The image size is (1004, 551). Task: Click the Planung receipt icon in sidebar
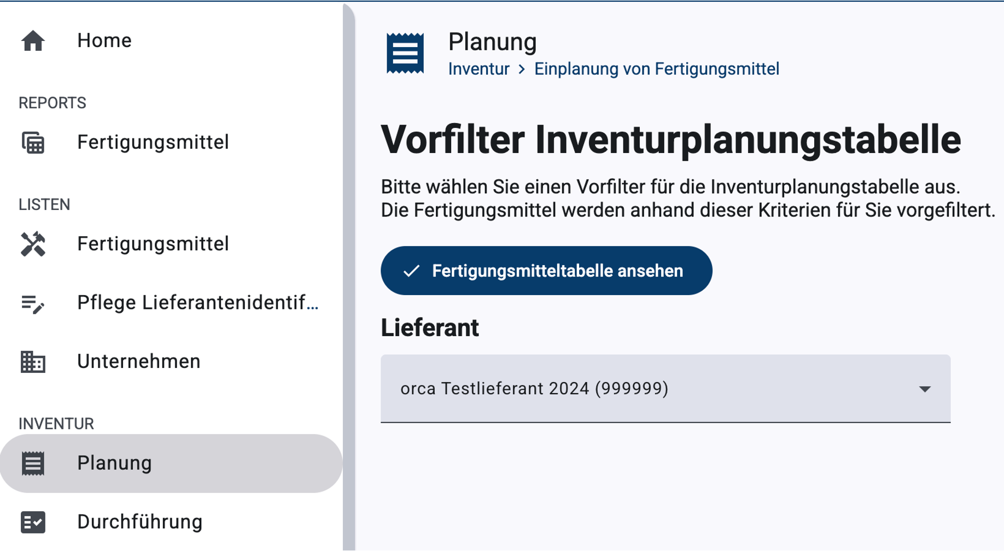(x=33, y=464)
